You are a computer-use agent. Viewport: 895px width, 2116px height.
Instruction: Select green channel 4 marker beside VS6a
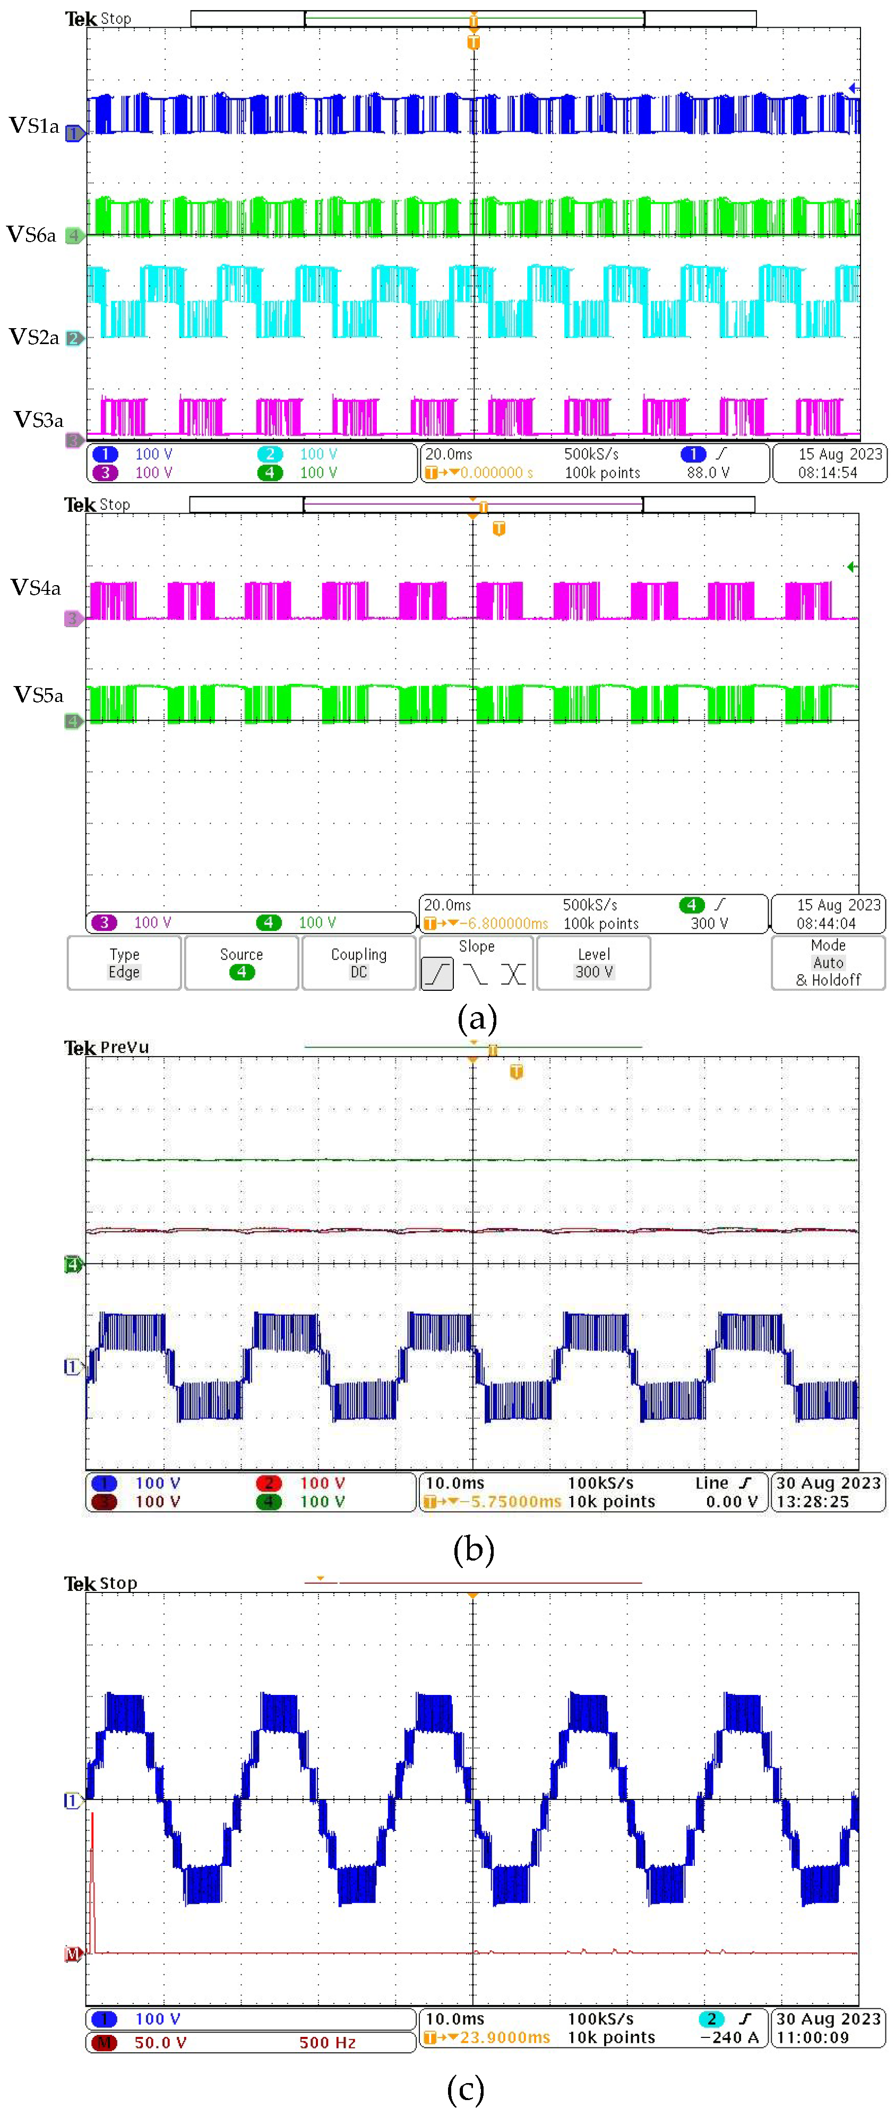(x=74, y=236)
